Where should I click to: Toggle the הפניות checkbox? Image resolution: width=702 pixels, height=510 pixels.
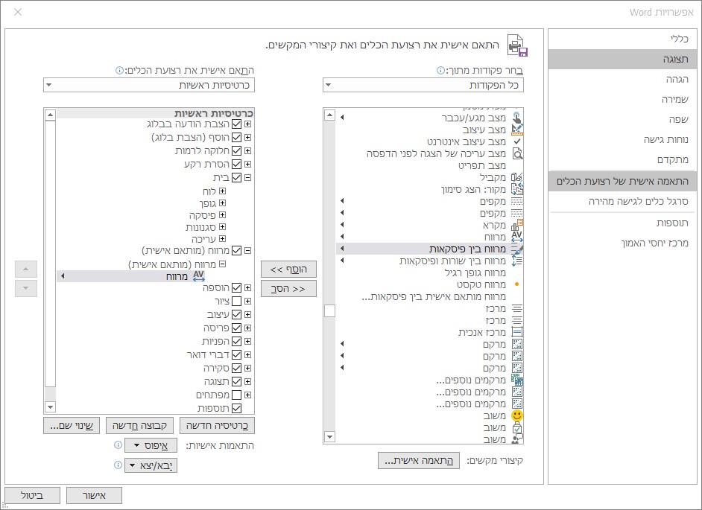pyautogui.click(x=236, y=341)
